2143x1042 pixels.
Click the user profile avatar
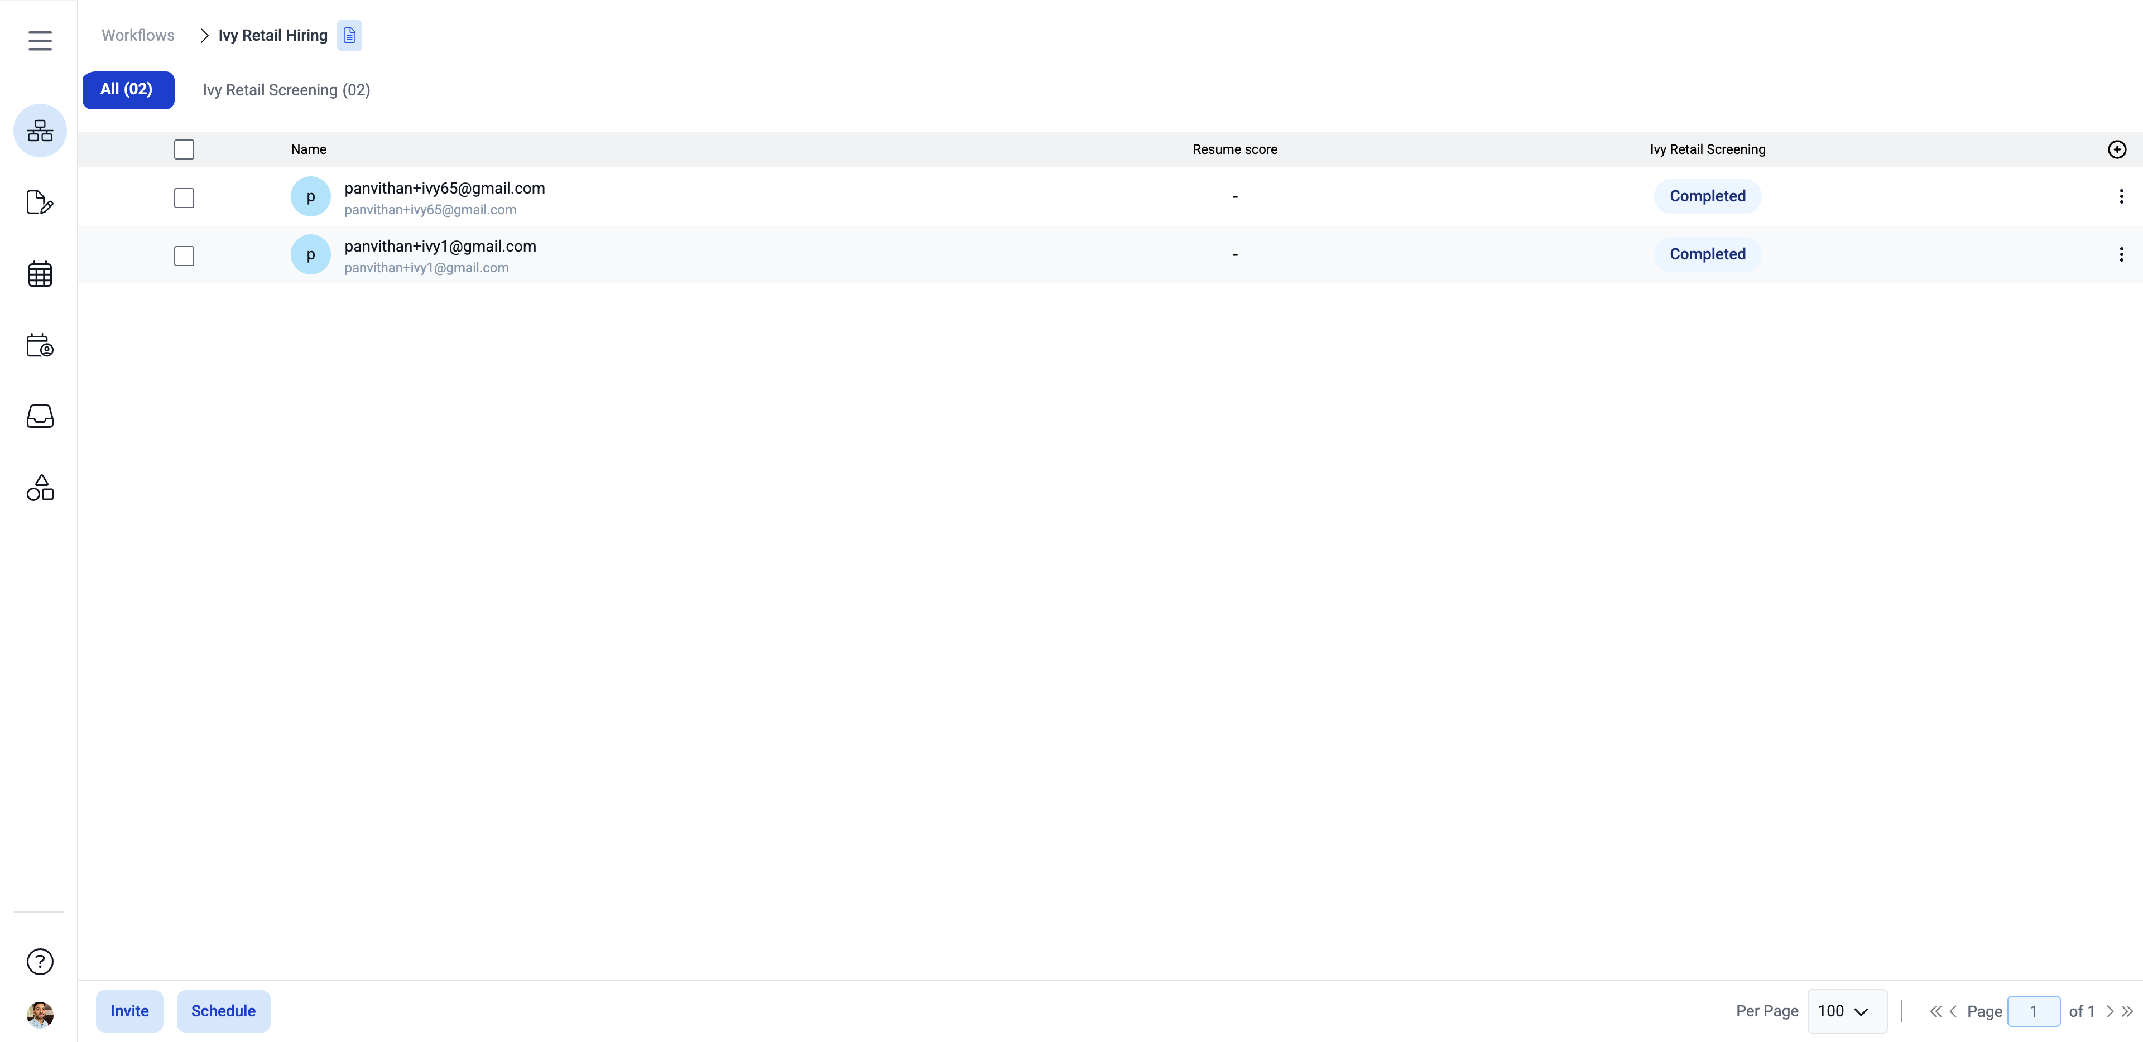coord(40,1014)
